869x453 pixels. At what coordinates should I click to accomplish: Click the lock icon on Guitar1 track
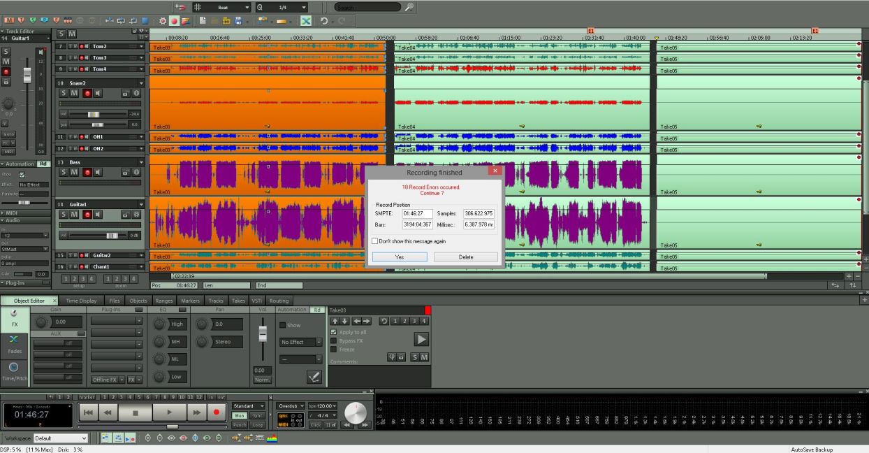(x=126, y=215)
